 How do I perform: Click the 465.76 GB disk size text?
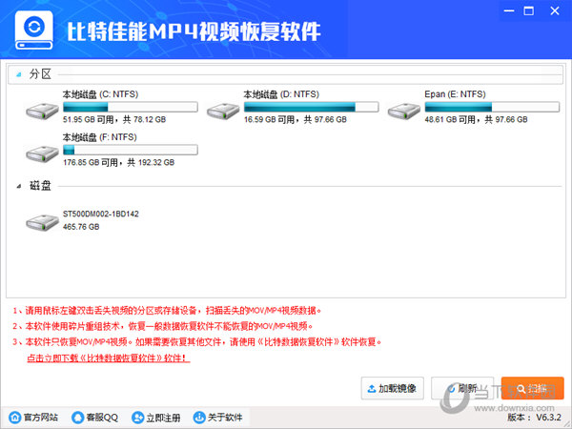tap(81, 227)
